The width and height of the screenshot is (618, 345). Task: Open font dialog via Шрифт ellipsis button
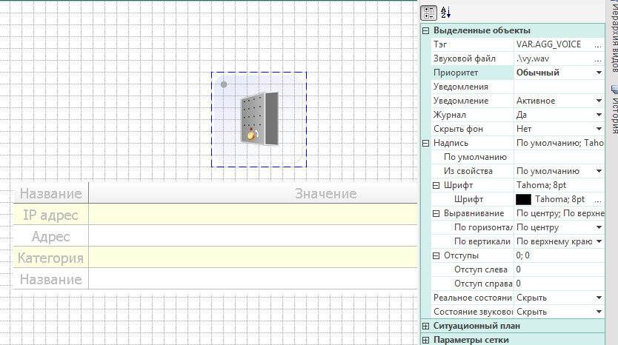point(597,199)
